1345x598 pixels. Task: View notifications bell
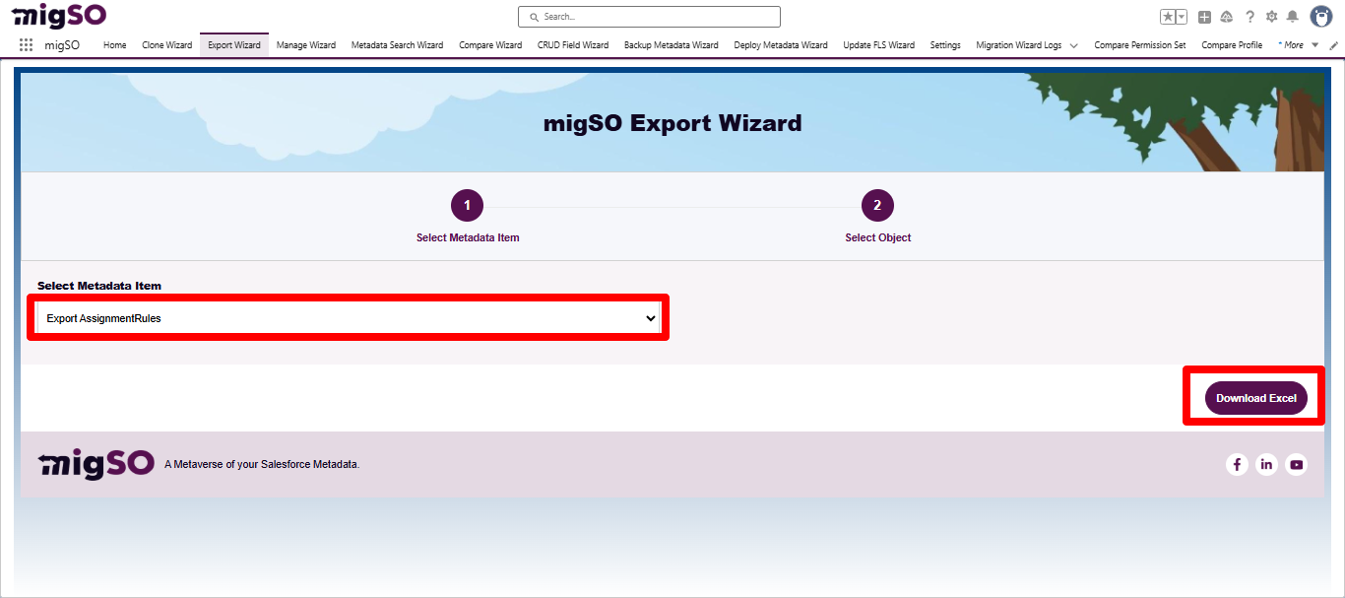[x=1293, y=17]
